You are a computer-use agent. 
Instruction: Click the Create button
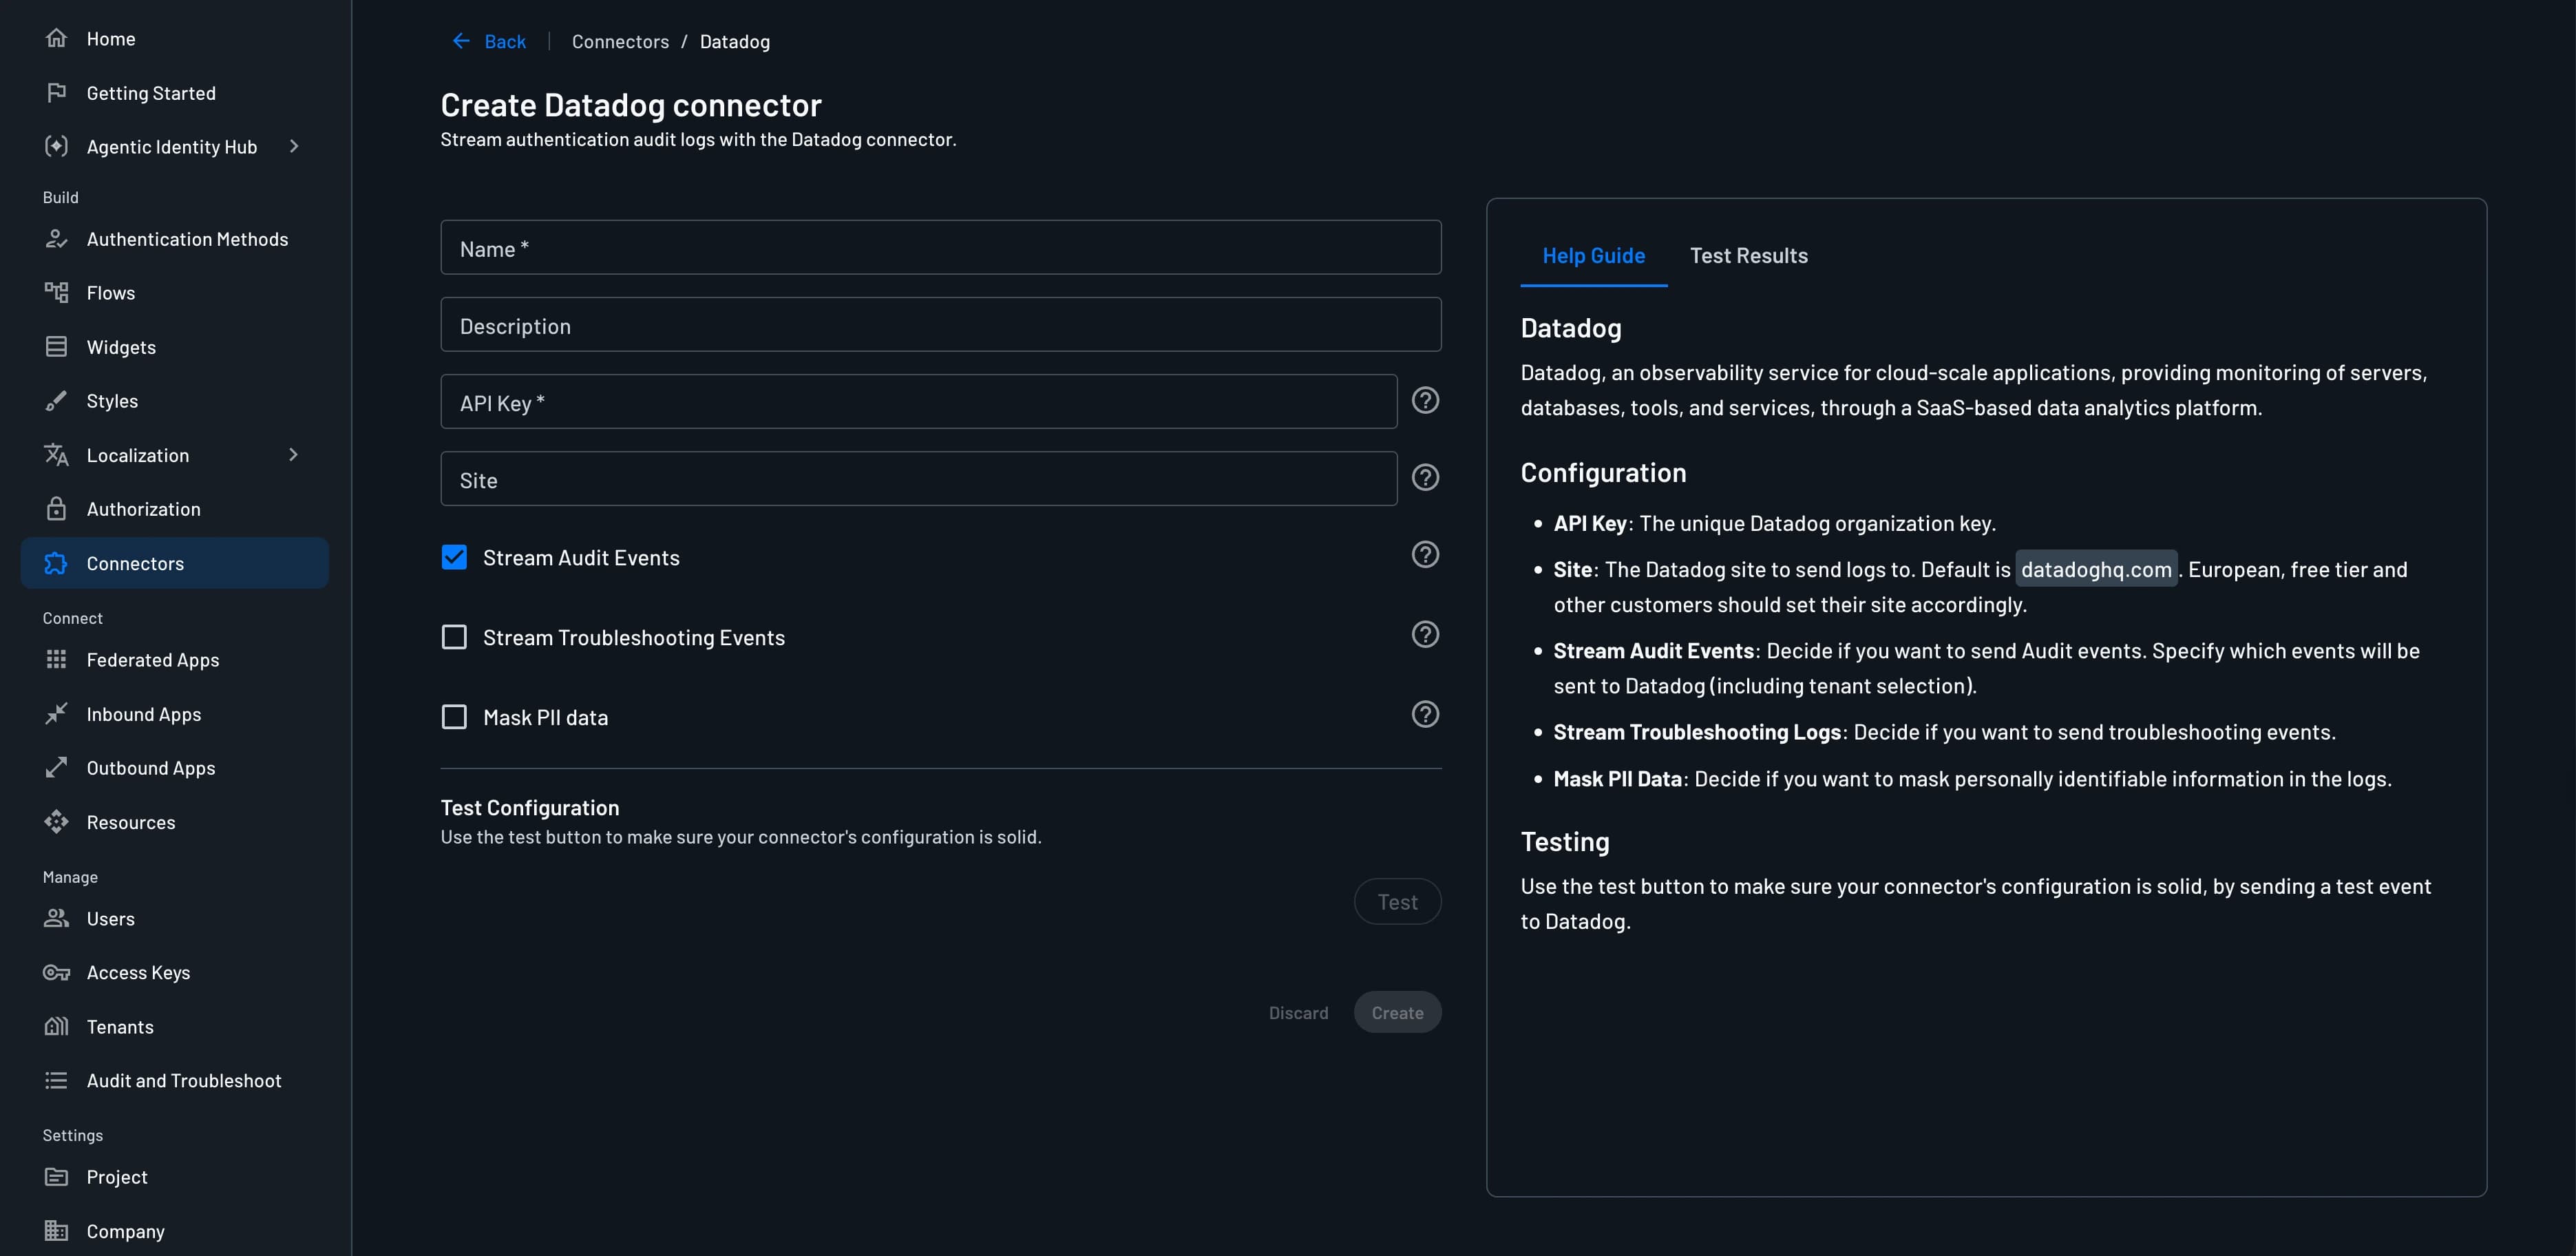[x=1397, y=1013]
